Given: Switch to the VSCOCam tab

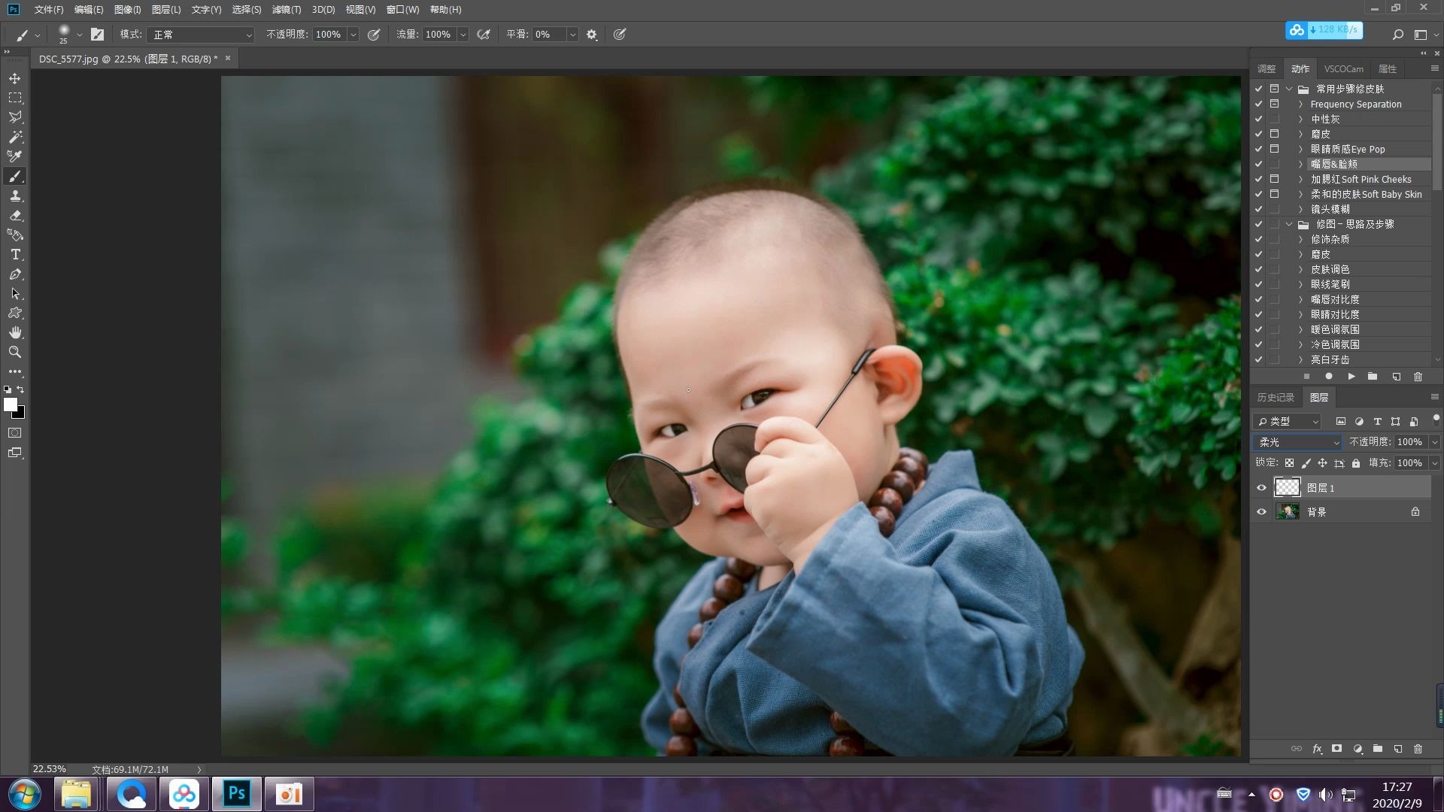Looking at the screenshot, I should click(1343, 68).
